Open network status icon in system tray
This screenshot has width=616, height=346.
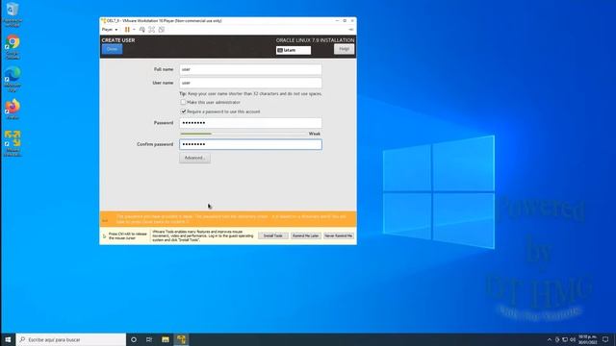[x=565, y=339]
